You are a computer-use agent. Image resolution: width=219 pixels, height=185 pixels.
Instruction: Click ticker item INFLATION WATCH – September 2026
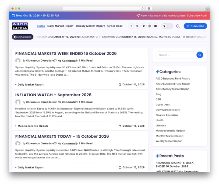click(99, 37)
